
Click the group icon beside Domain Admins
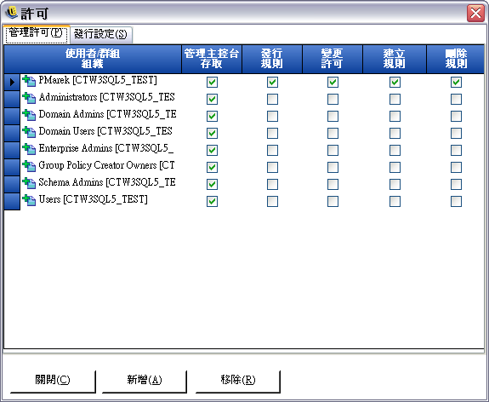coord(29,115)
